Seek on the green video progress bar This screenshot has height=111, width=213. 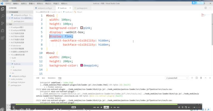point(96,104)
